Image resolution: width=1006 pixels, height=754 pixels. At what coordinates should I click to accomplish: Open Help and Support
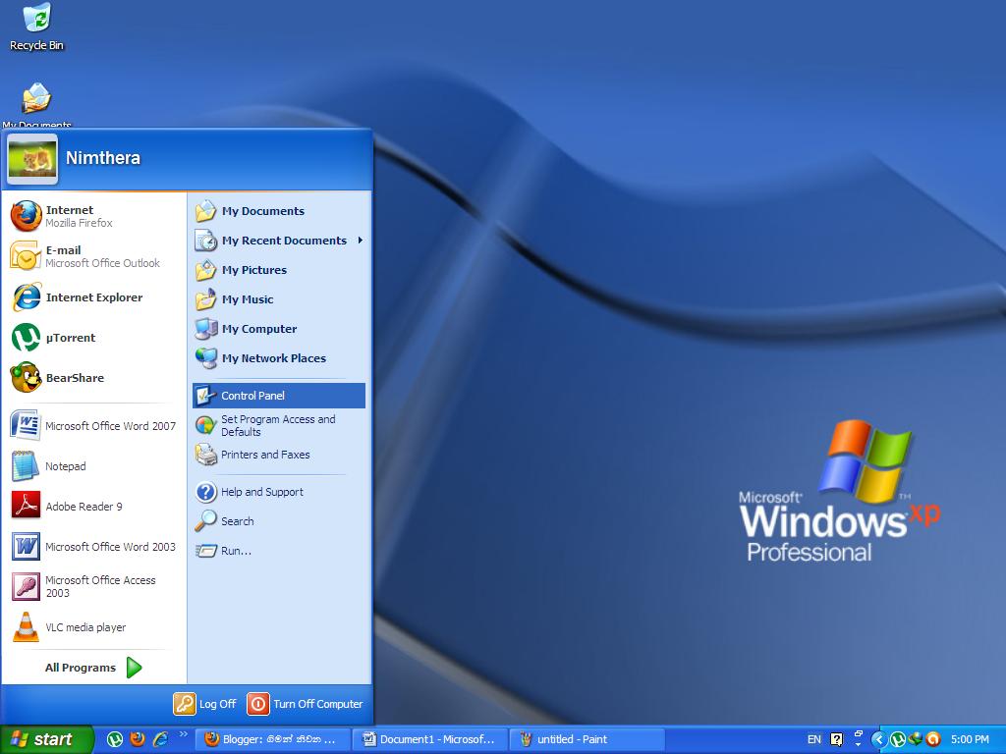tap(279, 492)
